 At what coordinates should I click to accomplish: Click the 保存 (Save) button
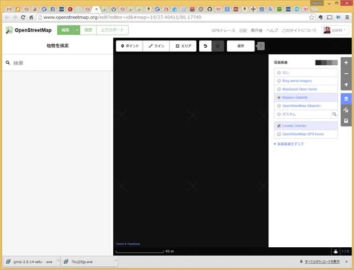[x=241, y=46]
